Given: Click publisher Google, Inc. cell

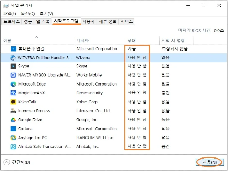Looking at the screenshot, I should pos(87,120).
